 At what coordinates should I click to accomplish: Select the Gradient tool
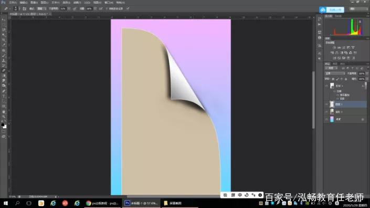4,76
